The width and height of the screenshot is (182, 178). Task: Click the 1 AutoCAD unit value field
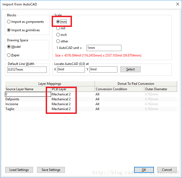click(x=104, y=48)
